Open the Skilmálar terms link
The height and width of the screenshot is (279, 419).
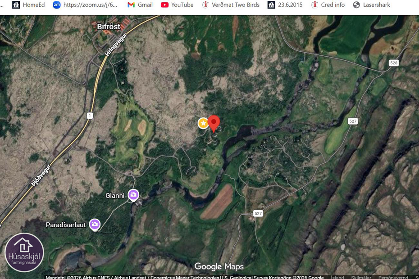360,277
